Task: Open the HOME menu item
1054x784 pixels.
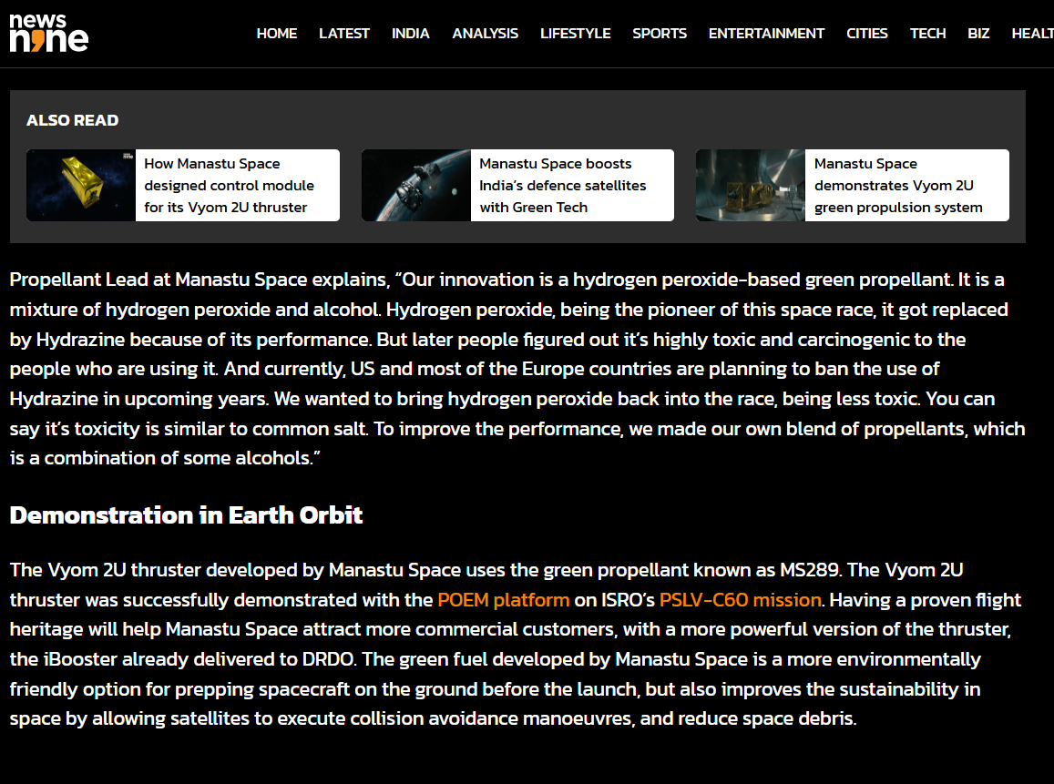Action: tap(276, 34)
